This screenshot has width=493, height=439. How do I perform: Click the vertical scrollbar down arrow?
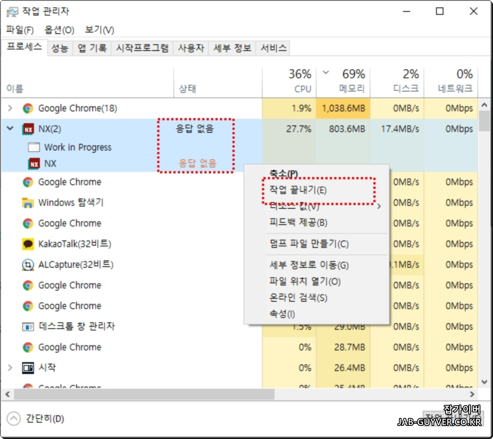(x=484, y=382)
